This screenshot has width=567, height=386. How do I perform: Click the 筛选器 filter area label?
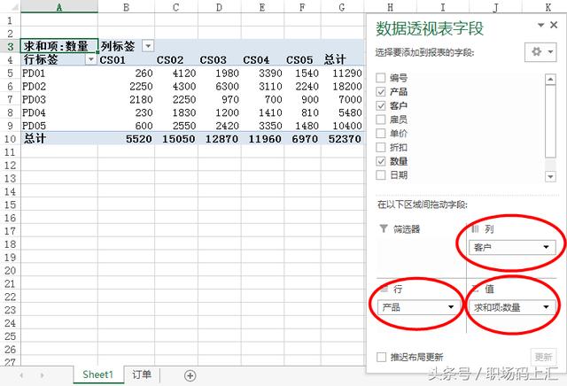[407, 228]
